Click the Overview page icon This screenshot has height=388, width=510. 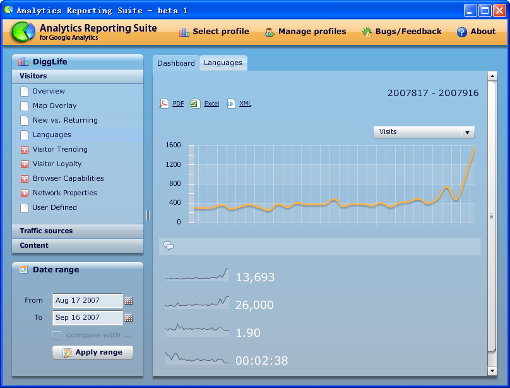click(25, 92)
